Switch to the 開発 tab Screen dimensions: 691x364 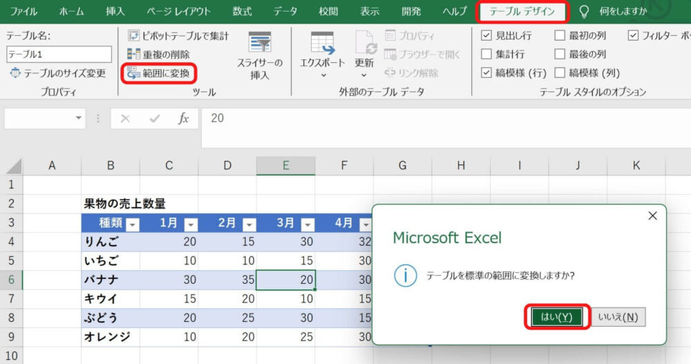[411, 12]
